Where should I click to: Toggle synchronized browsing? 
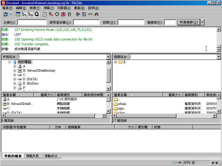(x=90, y=14)
